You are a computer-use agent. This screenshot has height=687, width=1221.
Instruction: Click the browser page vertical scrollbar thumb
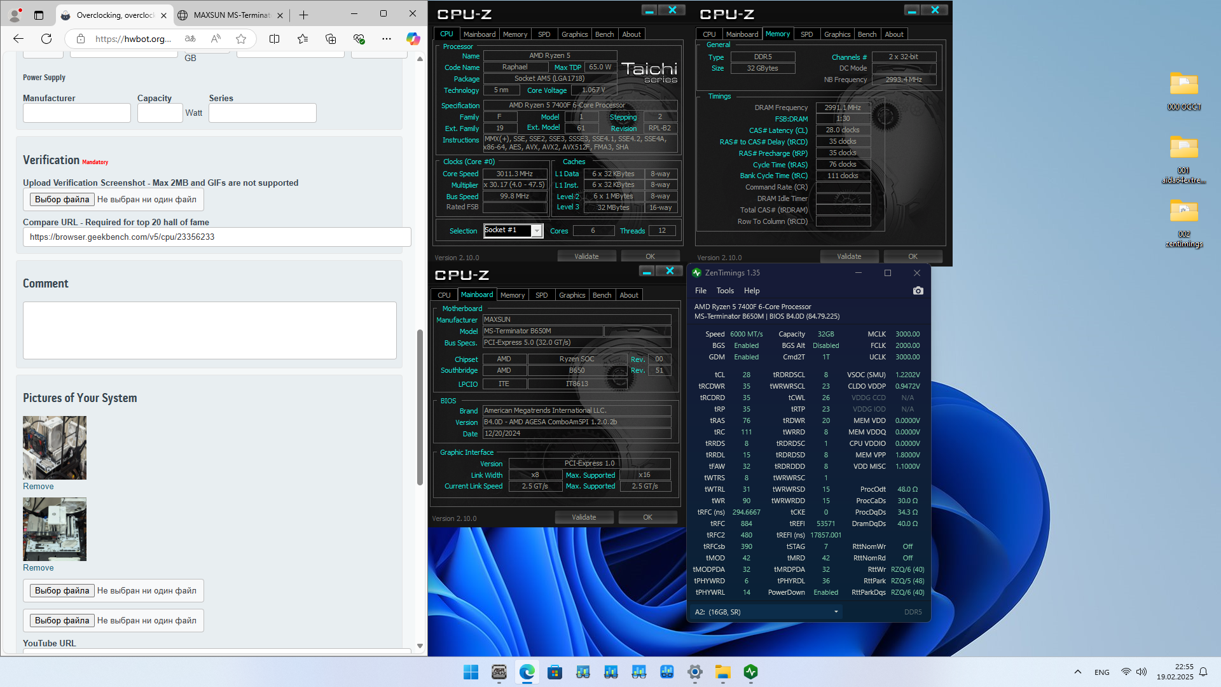pos(420,407)
